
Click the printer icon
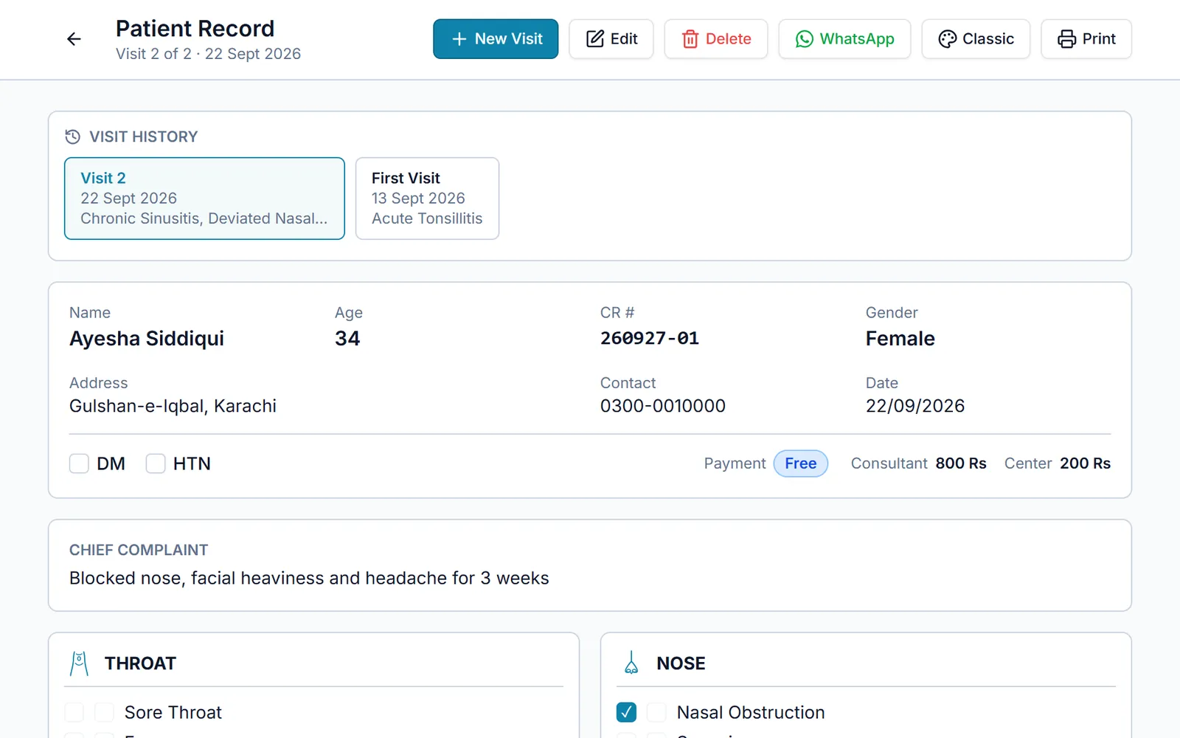pyautogui.click(x=1067, y=39)
